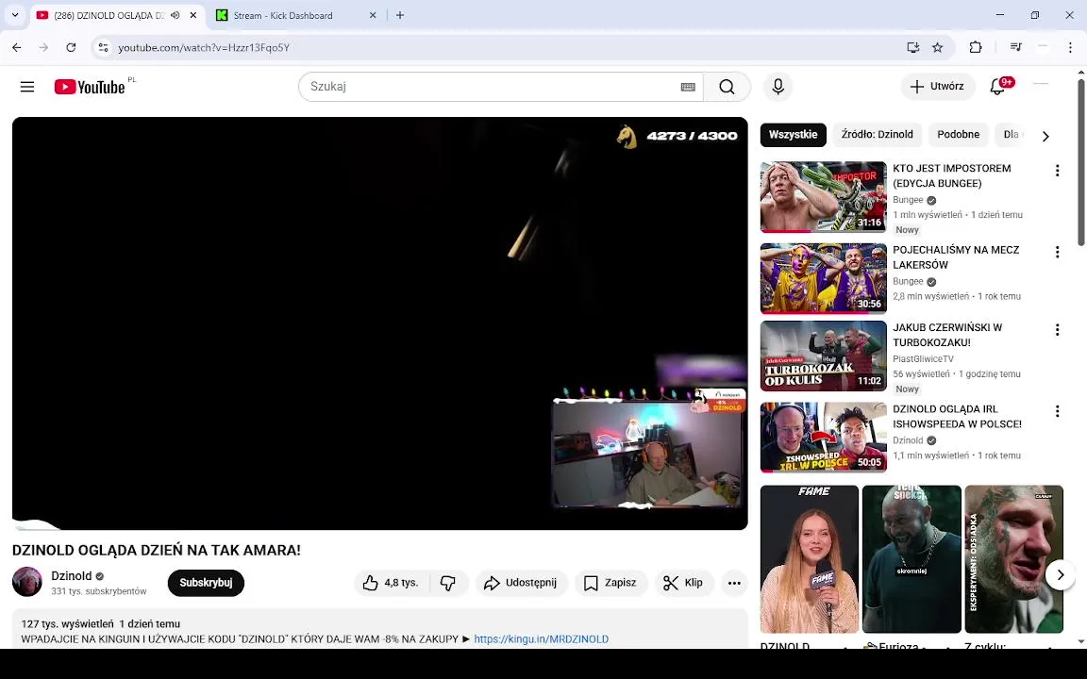Open Chrome three-dot menu

coord(1070,47)
